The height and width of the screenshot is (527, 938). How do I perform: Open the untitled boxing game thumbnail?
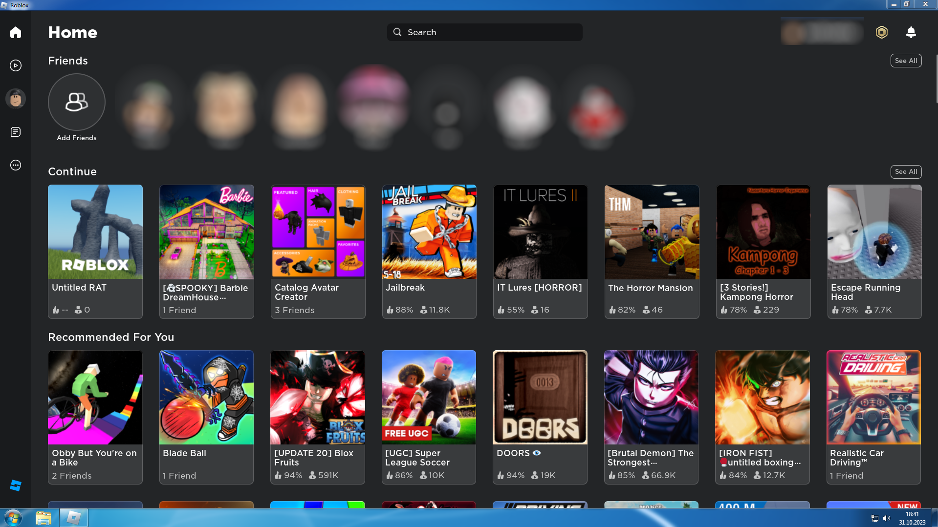pos(763,398)
